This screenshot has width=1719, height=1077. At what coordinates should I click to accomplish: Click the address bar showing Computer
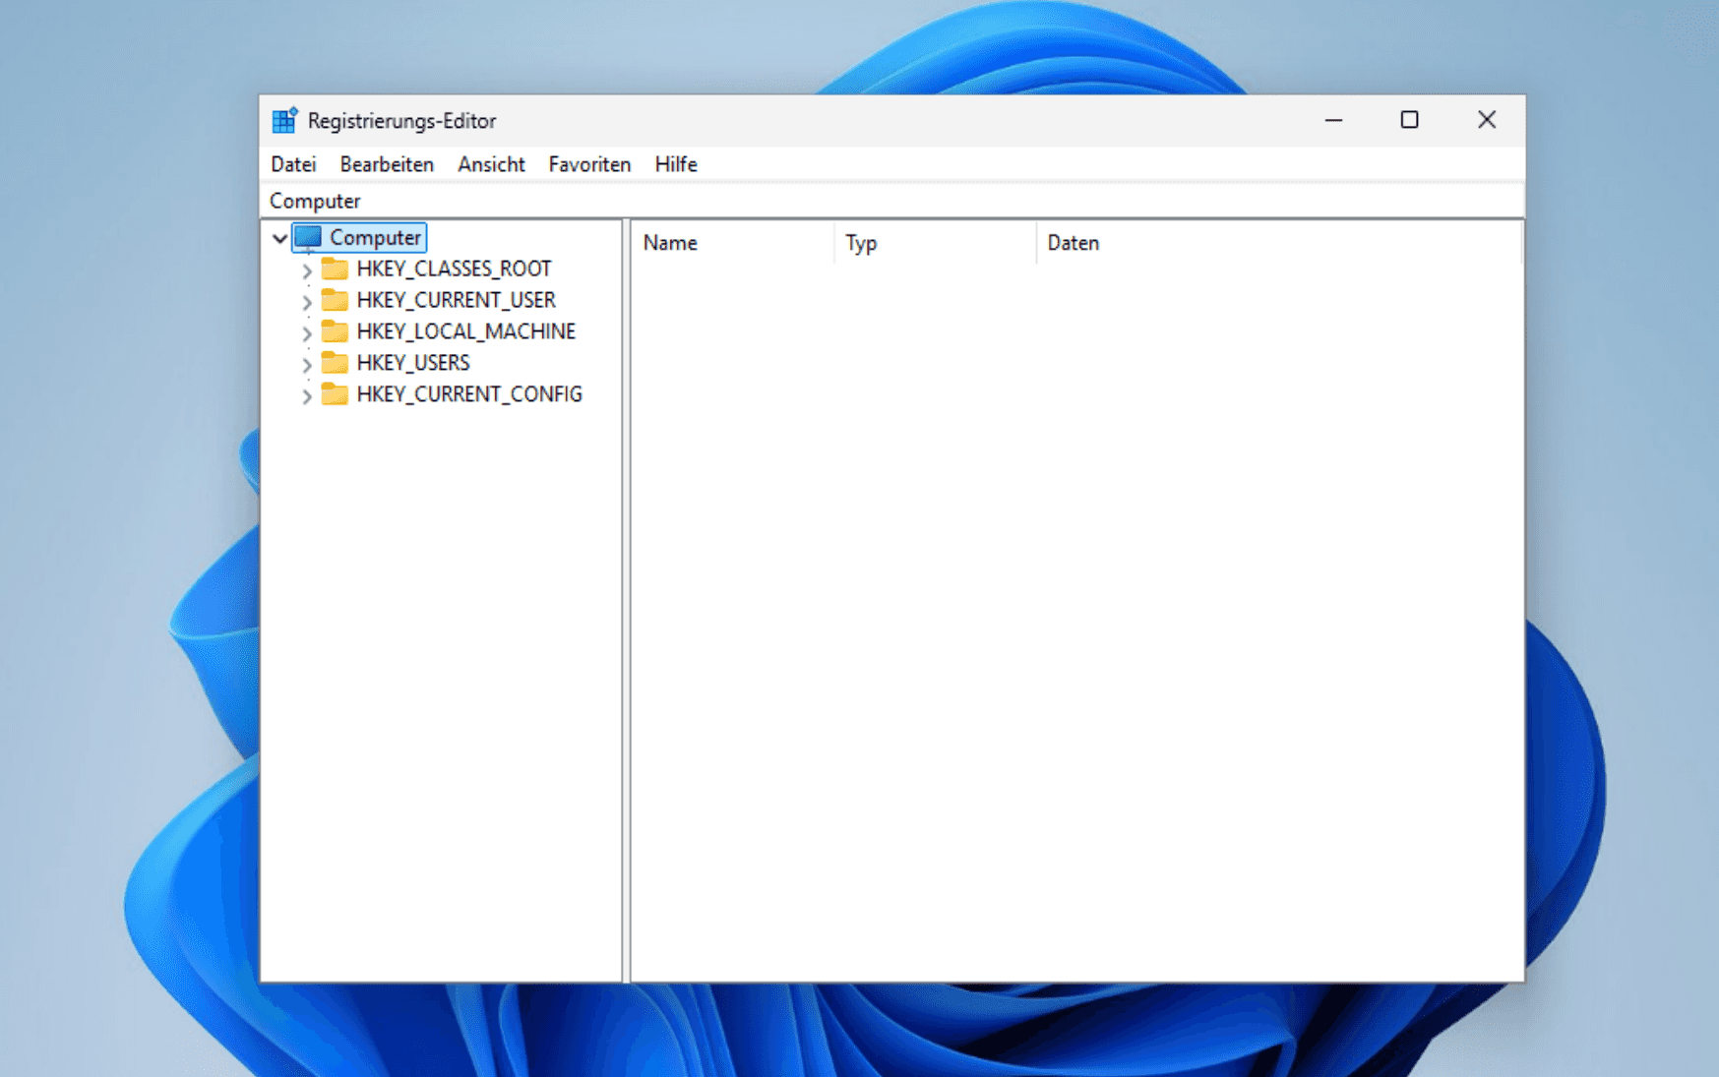(x=892, y=201)
